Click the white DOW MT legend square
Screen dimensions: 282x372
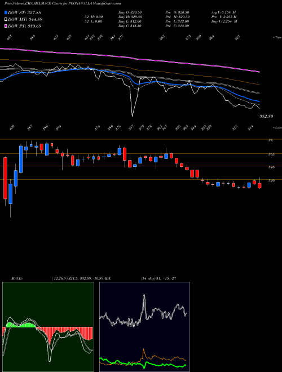click(x=6, y=19)
